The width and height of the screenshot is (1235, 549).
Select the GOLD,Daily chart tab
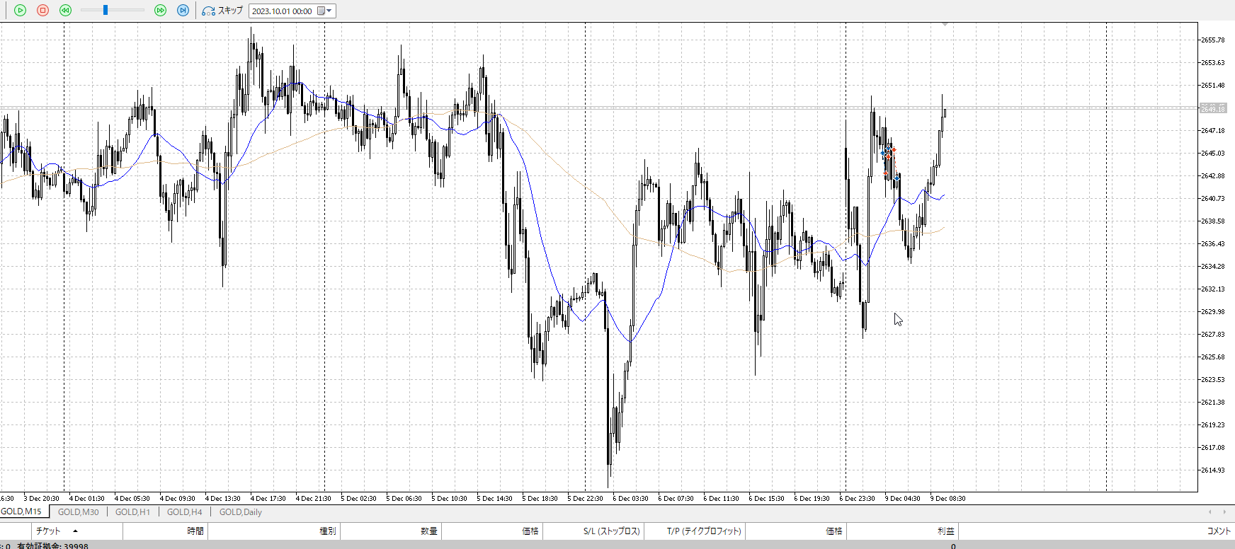pyautogui.click(x=240, y=512)
